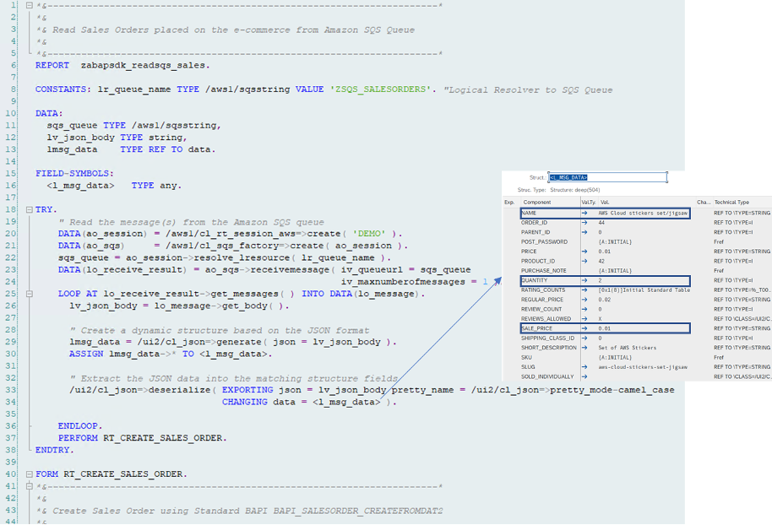772x525 pixels.
Task: Click BAPI_SALESORDER_CREATEFROMDAT2 in the comment
Action: pyautogui.click(x=358, y=511)
